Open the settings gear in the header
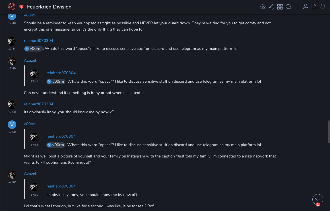This screenshot has height=211, width=330. point(263,7)
